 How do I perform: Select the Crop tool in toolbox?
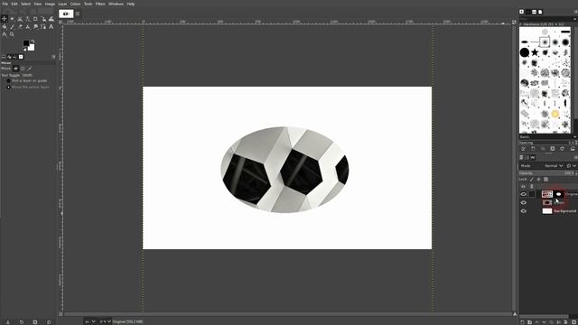(x=35, y=19)
